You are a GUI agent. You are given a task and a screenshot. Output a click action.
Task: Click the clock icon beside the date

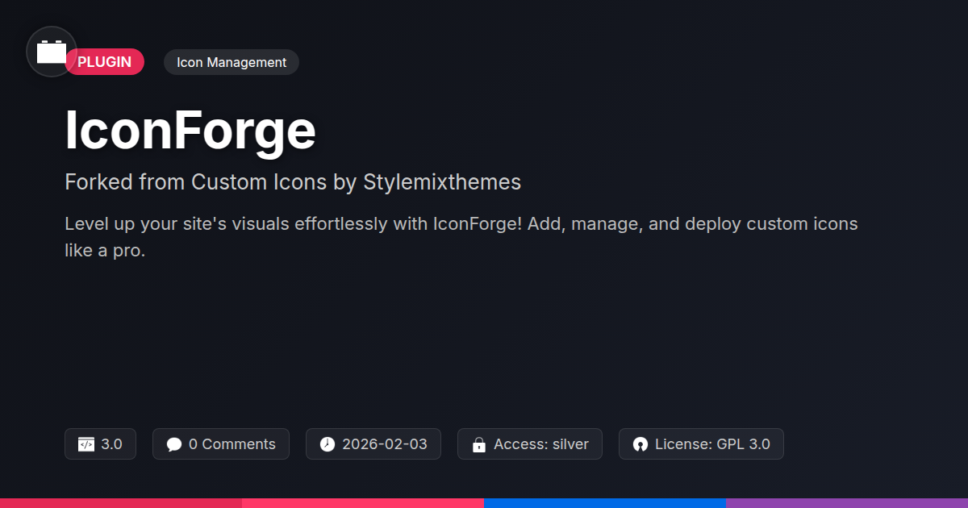point(327,444)
